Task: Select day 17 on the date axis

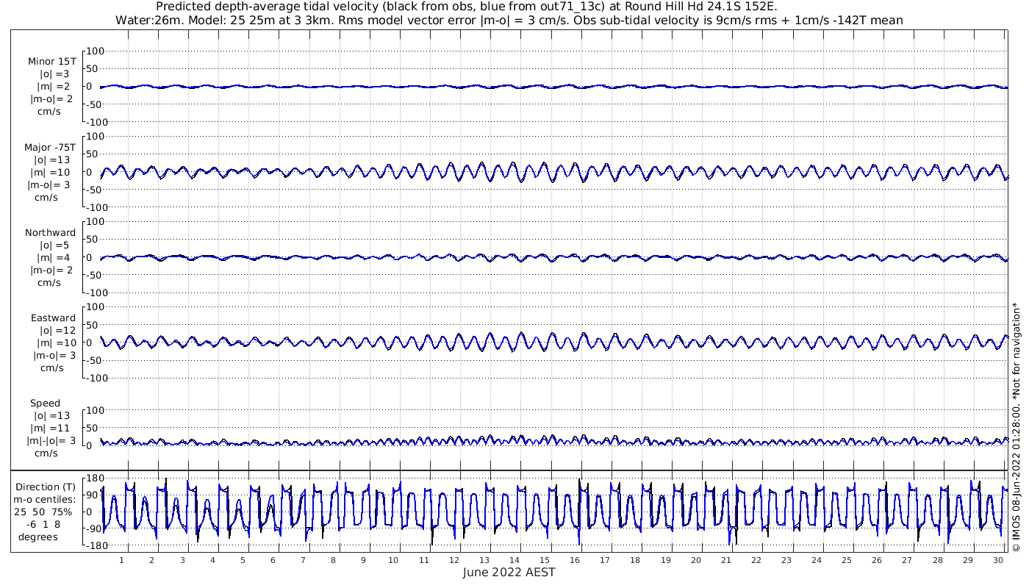Action: coord(605,561)
